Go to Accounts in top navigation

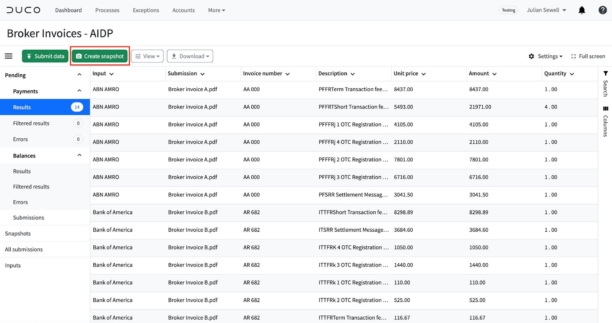184,10
